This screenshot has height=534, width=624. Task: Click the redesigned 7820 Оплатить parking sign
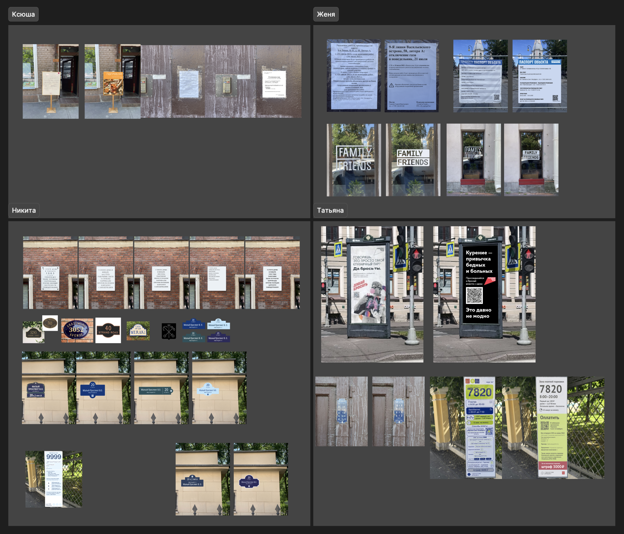553,427
